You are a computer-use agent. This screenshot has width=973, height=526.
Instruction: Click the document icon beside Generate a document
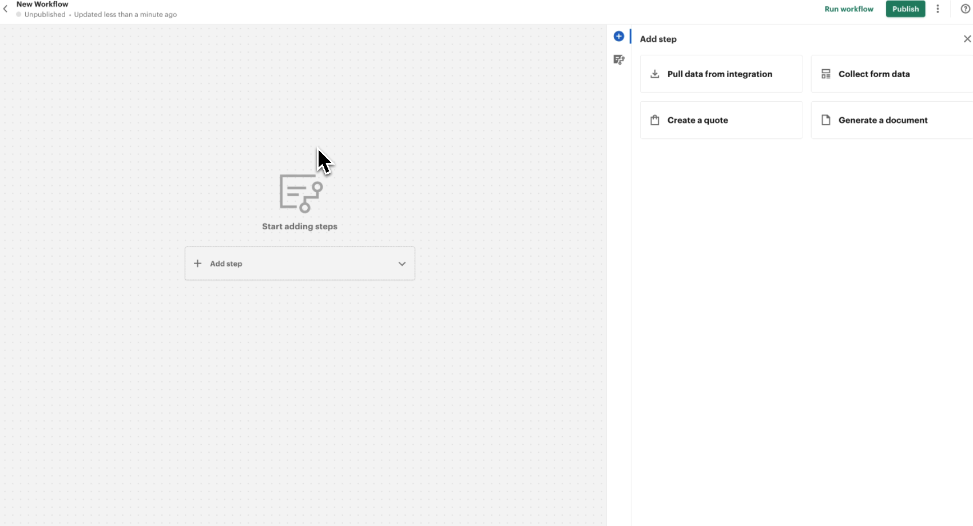(x=825, y=119)
